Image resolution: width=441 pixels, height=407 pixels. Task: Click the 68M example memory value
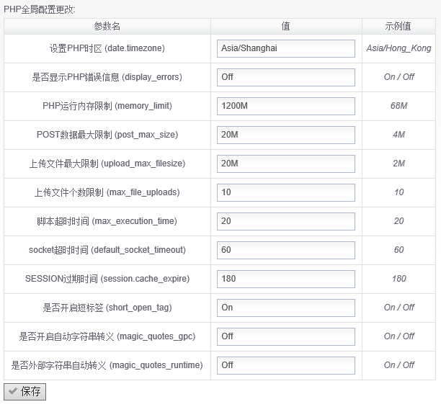coord(398,106)
